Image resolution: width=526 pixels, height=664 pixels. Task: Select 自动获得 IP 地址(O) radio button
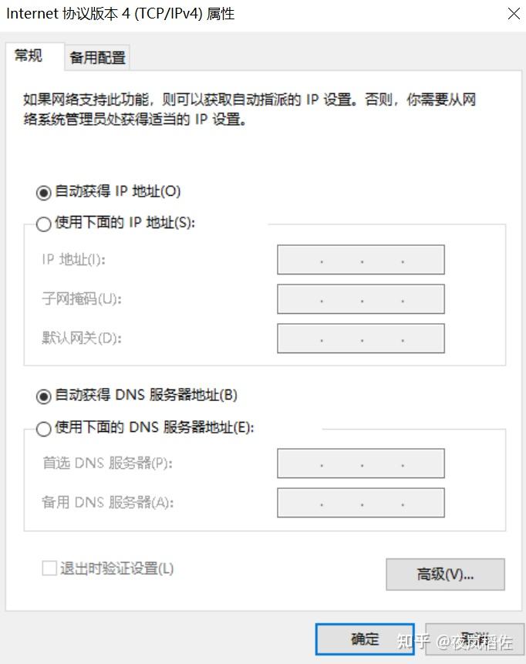pos(44,191)
